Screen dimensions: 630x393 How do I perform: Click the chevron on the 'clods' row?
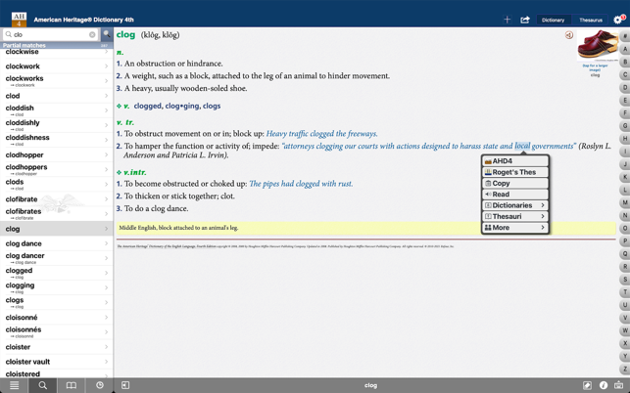pos(107,185)
